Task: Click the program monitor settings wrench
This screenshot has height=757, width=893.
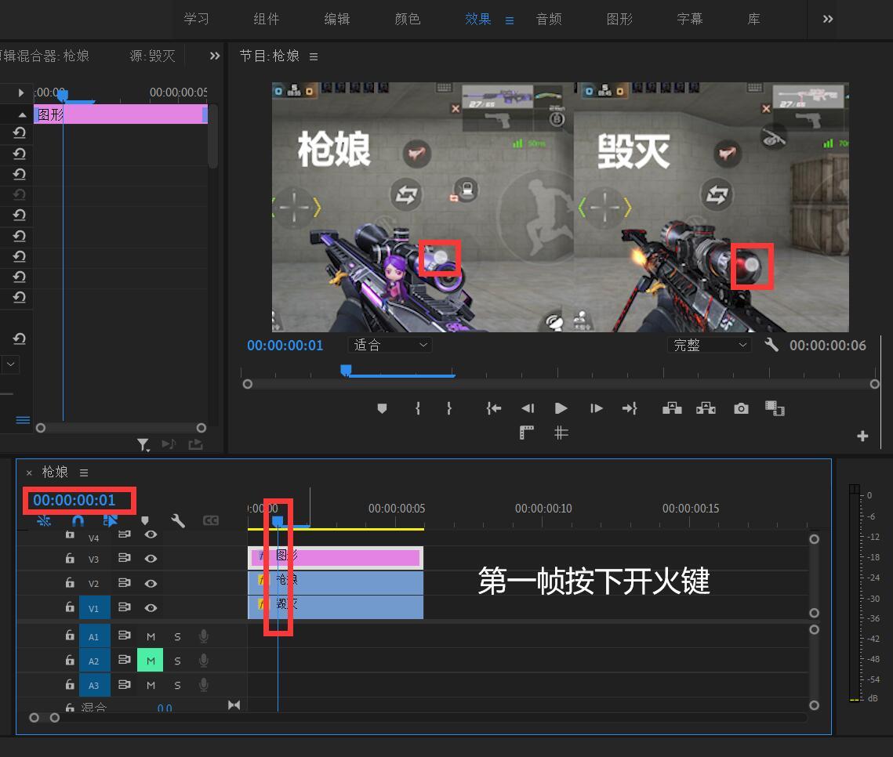Action: pos(771,344)
